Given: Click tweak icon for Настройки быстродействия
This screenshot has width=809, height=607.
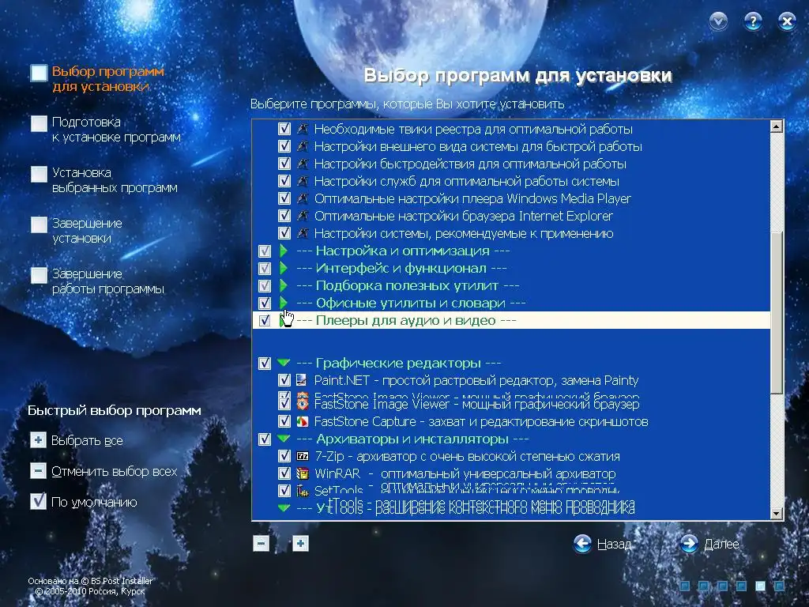Looking at the screenshot, I should point(303,164).
